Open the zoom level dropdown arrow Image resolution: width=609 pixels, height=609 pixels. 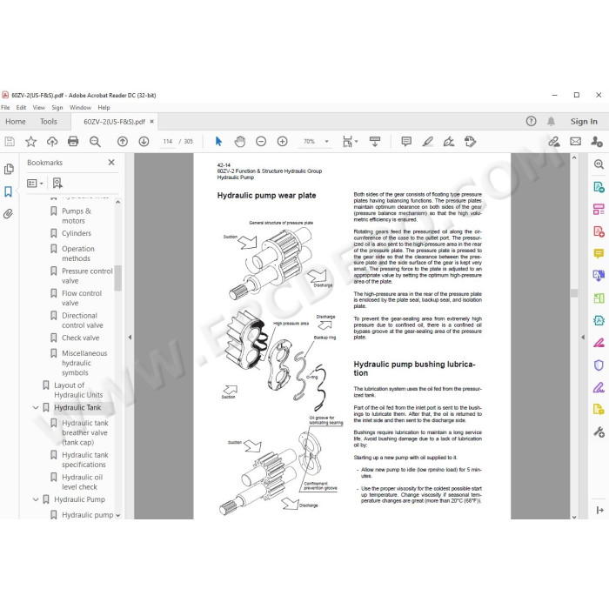coord(326,142)
